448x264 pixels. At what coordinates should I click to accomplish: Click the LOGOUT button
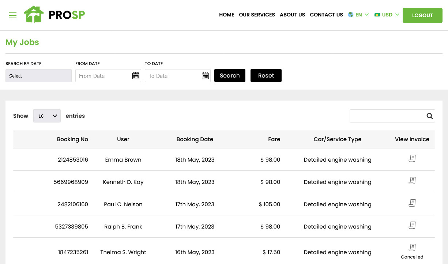[x=422, y=15]
